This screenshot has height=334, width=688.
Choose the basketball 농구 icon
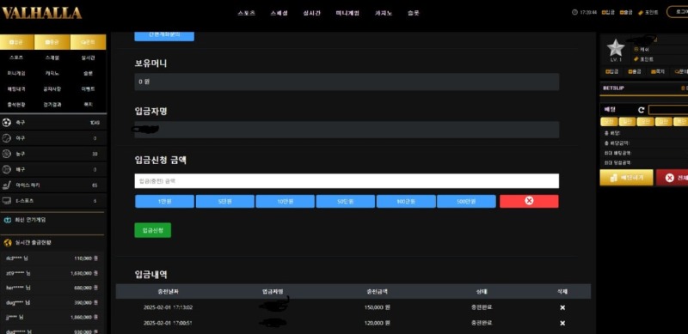point(7,154)
